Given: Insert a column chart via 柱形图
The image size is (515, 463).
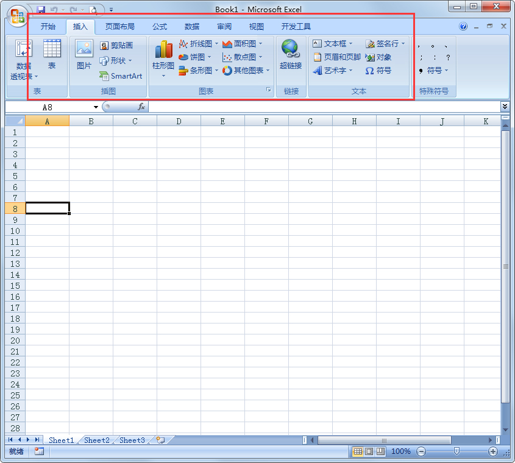Looking at the screenshot, I should 162,58.
